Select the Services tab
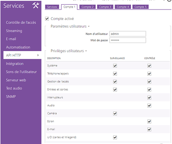The width and height of the screenshot is (172, 144). coord(52,7)
